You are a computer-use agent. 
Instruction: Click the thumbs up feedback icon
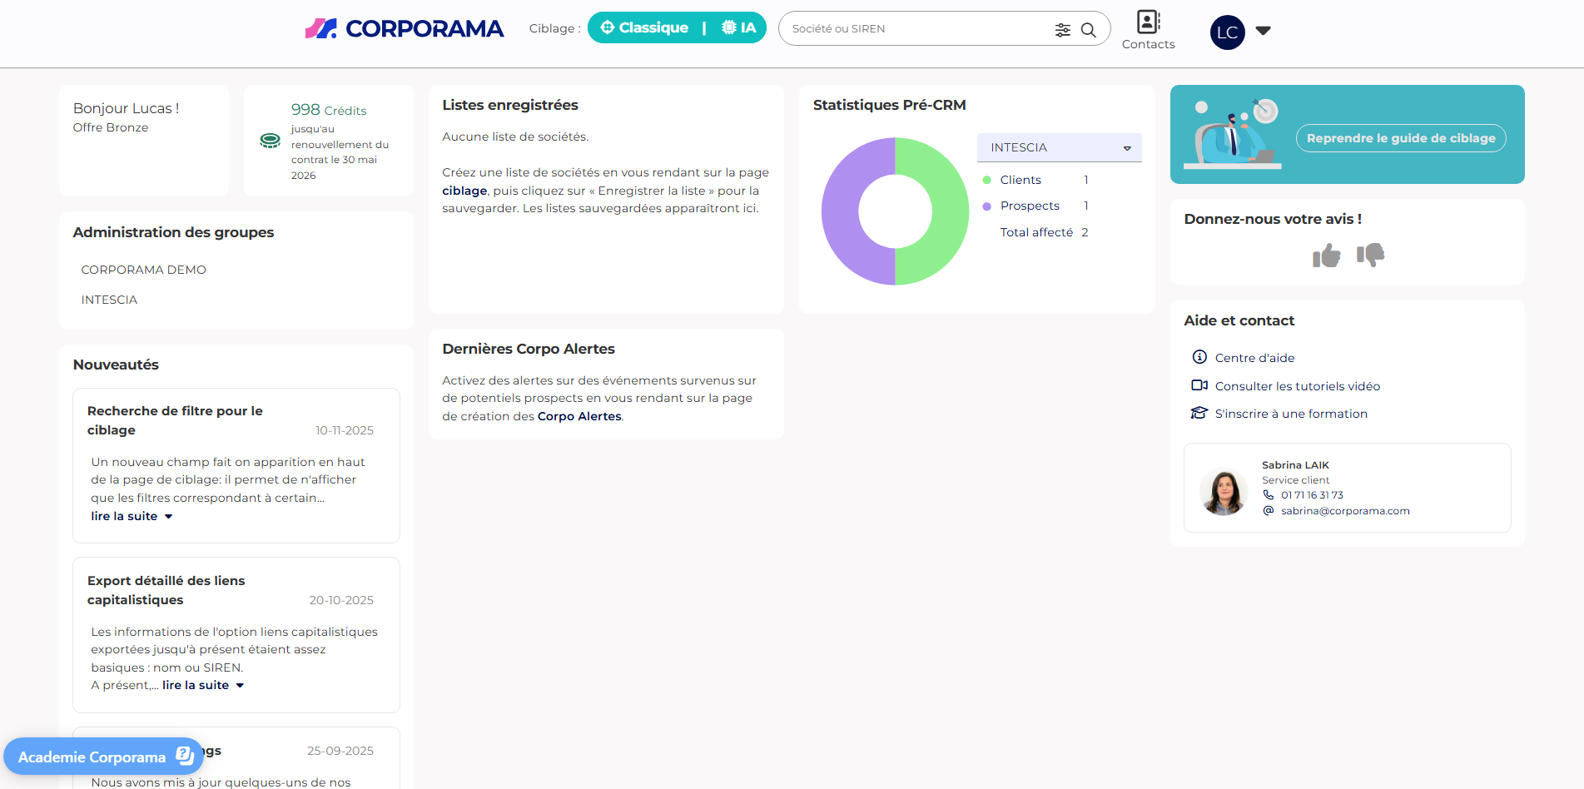click(x=1326, y=256)
